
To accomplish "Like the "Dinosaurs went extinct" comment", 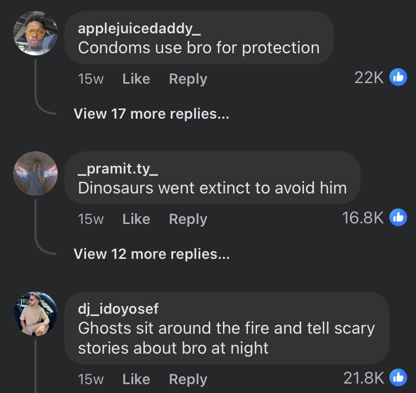I will 136,220.
